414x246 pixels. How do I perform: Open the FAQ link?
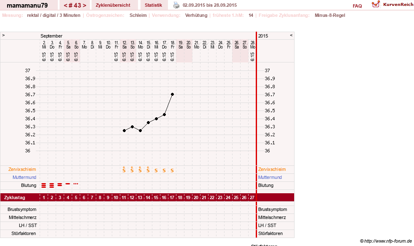(x=357, y=6)
